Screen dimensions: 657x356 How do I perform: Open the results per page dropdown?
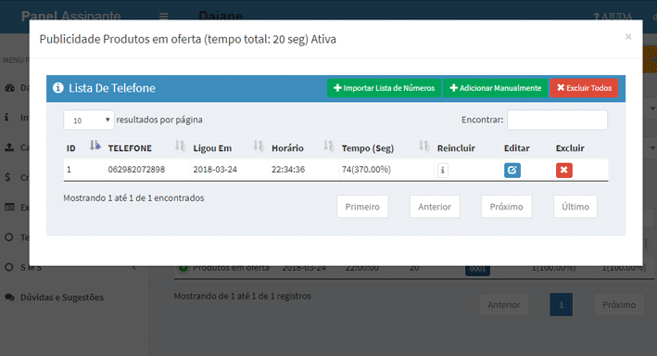[x=89, y=121]
